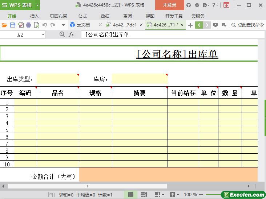Click the Print Preview icon
The width and height of the screenshot is (266, 199).
coord(36,25)
